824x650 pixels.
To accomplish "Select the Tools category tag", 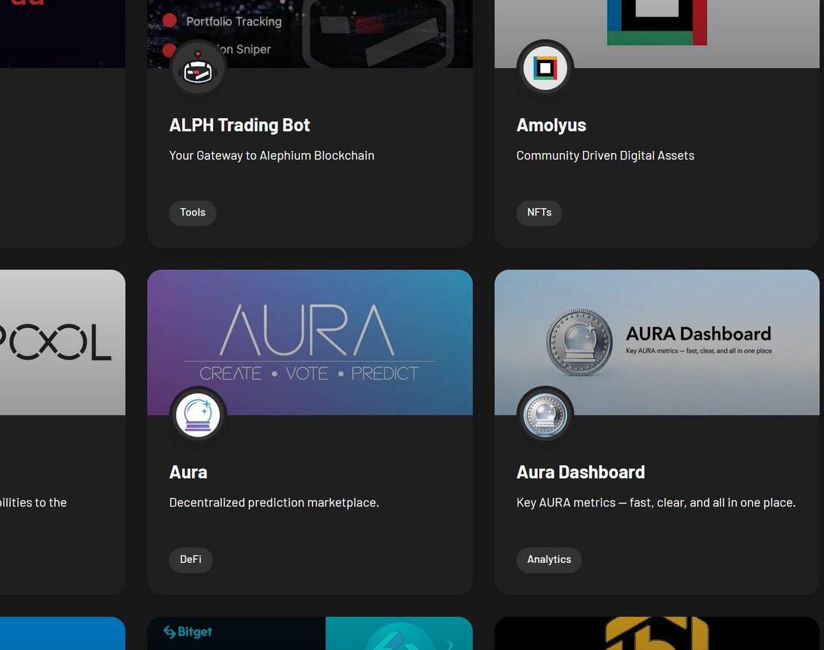I will [193, 213].
